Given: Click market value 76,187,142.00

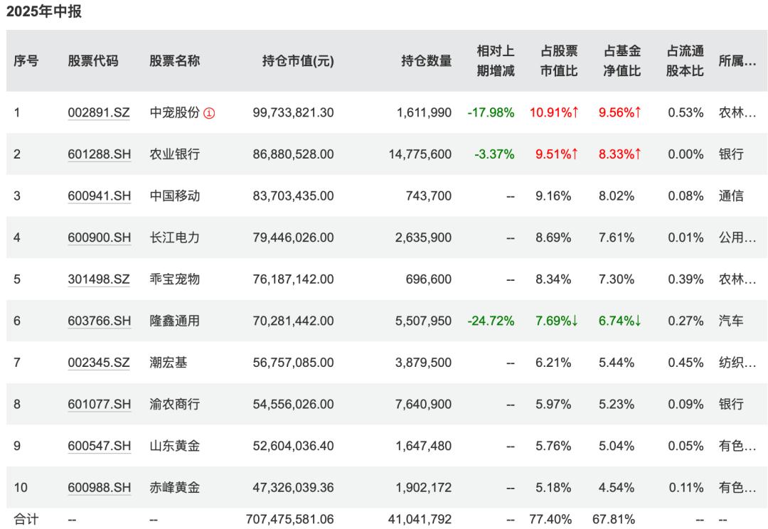Looking at the screenshot, I should [x=294, y=279].
